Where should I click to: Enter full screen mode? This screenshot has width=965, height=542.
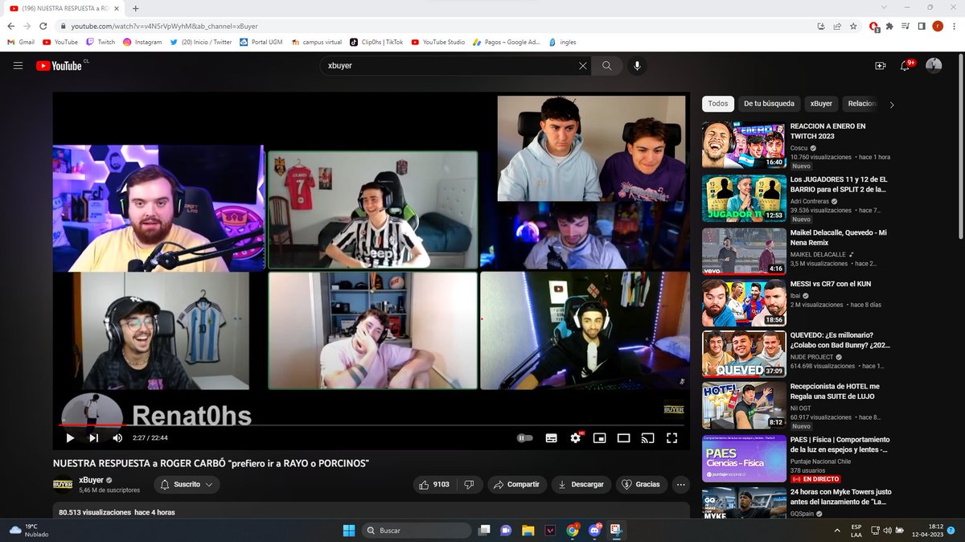pos(672,437)
